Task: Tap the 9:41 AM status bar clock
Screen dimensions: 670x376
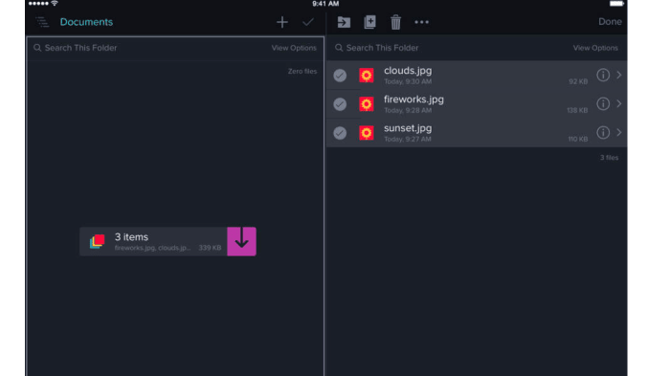Action: click(325, 4)
